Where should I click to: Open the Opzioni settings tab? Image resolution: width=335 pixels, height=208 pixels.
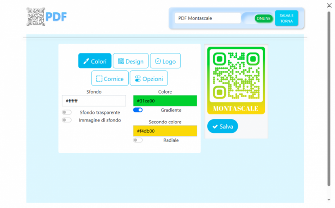click(x=149, y=78)
